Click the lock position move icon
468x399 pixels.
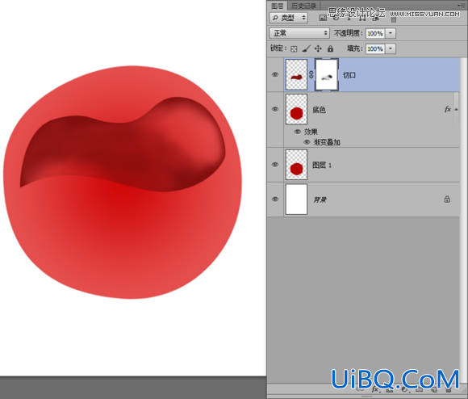[x=318, y=48]
